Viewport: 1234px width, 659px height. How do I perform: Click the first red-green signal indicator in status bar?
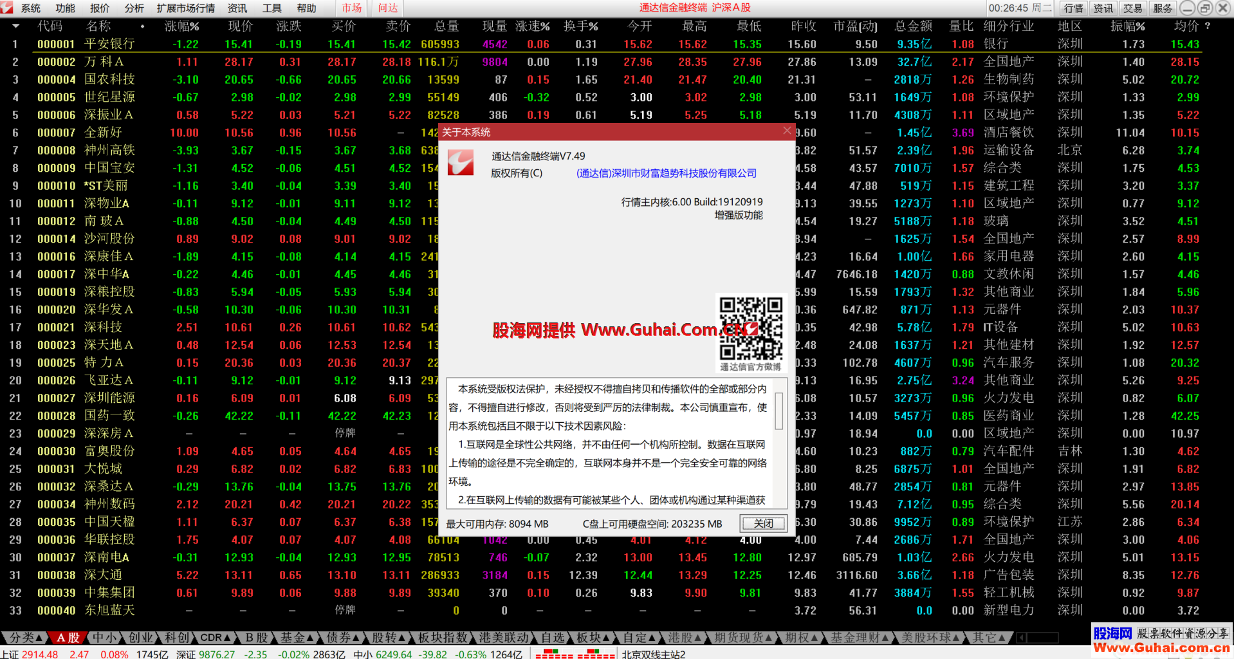pyautogui.click(x=554, y=654)
